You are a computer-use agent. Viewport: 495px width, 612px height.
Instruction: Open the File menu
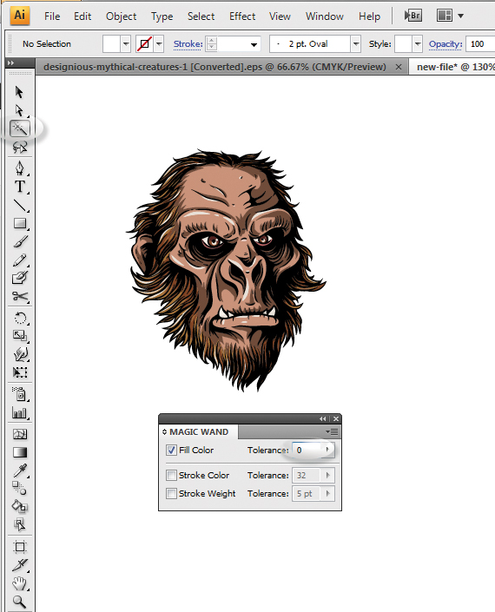[52, 16]
